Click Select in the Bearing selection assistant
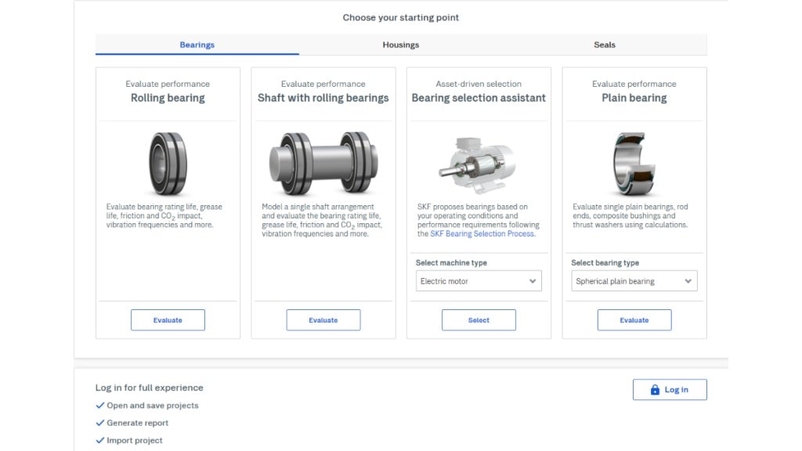The width and height of the screenshot is (802, 451). (x=479, y=319)
